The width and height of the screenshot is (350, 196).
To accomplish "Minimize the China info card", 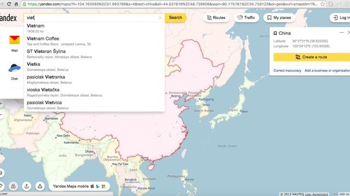I will click(341, 33).
